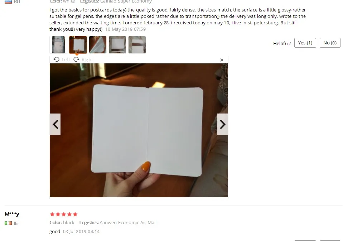Click the 10 May 2019 07:59 review timestamp
This screenshot has width=343, height=241.
pyautogui.click(x=125, y=29)
